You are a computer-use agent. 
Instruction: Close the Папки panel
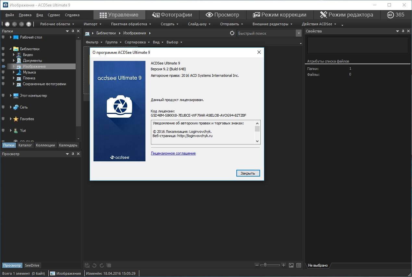coord(78,31)
